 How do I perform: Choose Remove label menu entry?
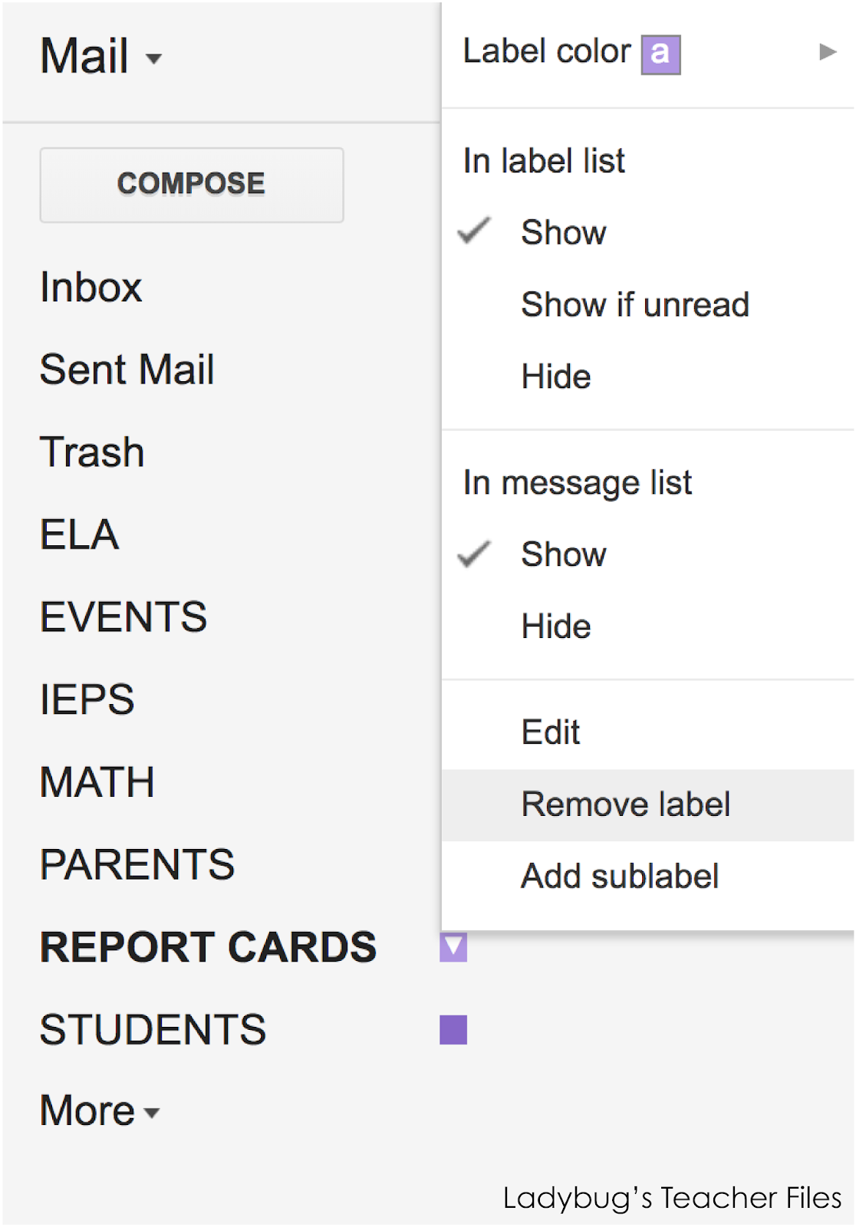tap(647, 804)
